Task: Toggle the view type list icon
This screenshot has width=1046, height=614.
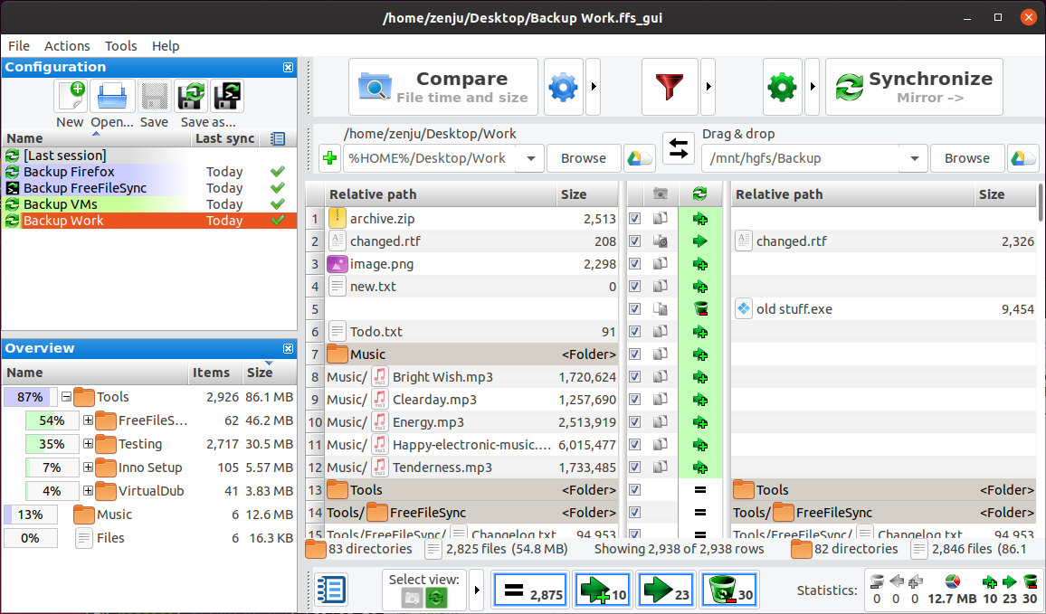Action: [x=331, y=590]
